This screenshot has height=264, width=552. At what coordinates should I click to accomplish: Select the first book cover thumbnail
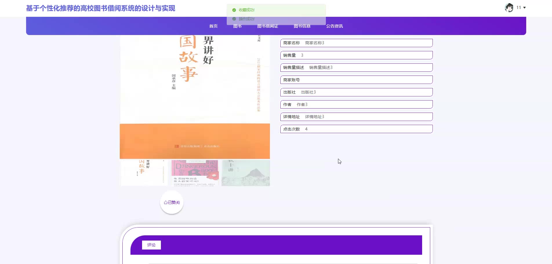[144, 173]
